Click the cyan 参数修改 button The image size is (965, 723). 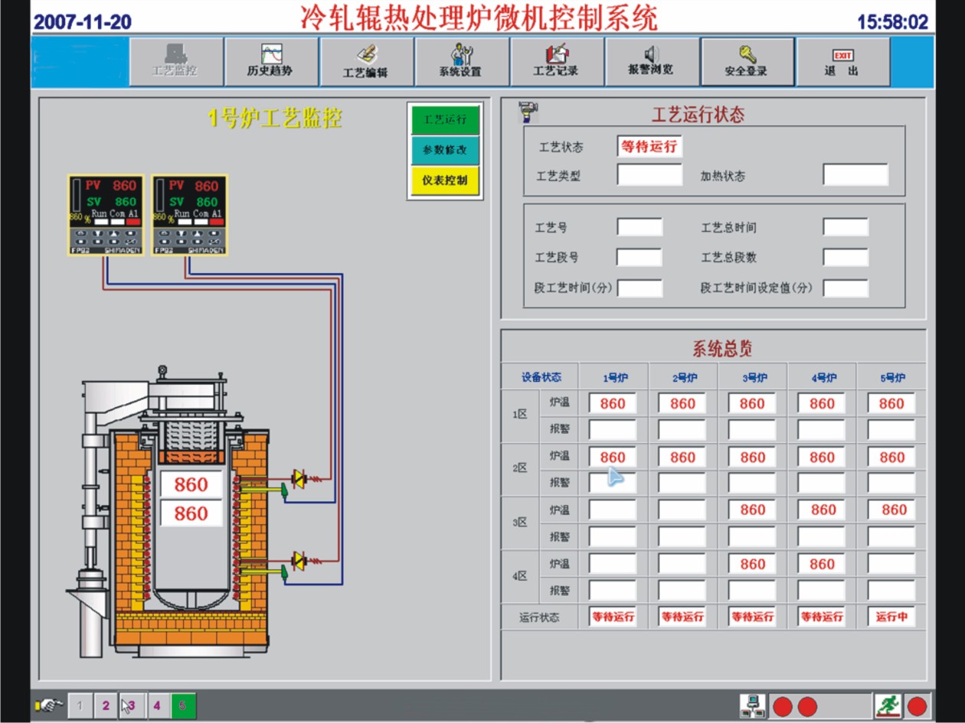coord(445,150)
